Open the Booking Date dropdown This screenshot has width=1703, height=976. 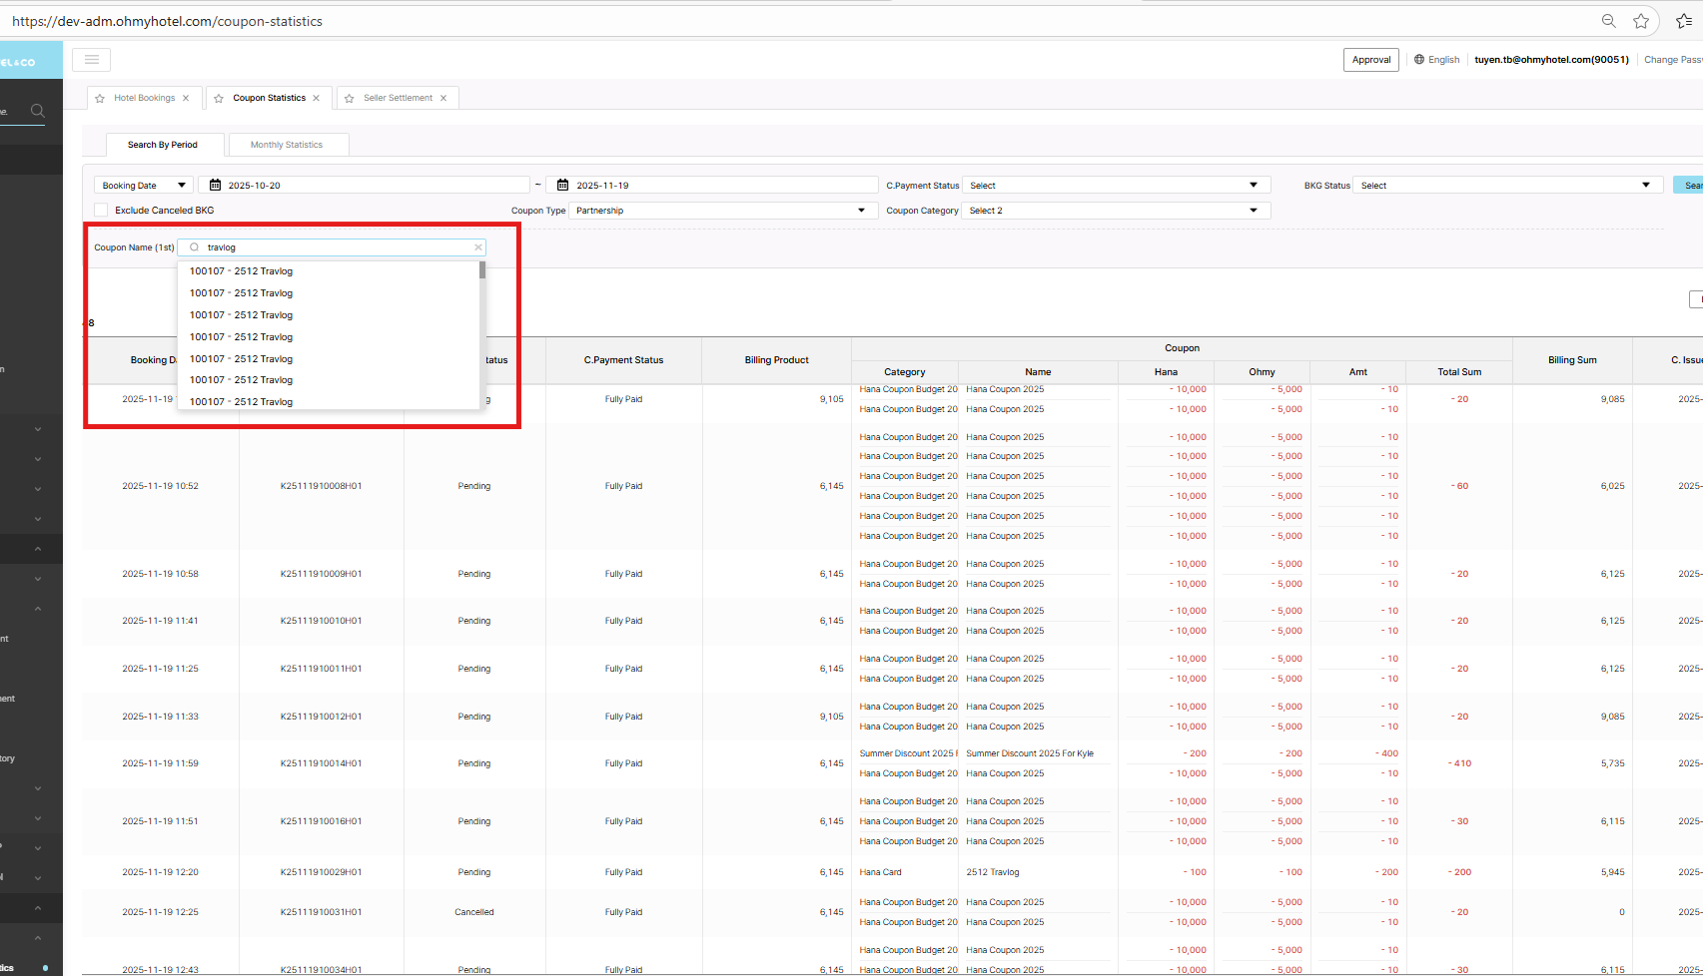click(x=145, y=185)
